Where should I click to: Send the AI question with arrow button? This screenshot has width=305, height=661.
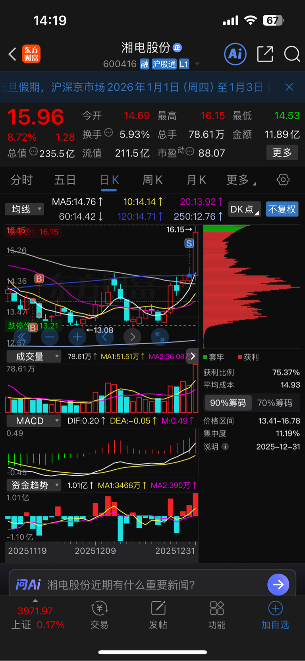[x=278, y=585]
